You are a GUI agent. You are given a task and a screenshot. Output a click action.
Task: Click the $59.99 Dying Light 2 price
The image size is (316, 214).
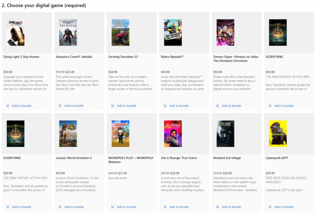8,72
